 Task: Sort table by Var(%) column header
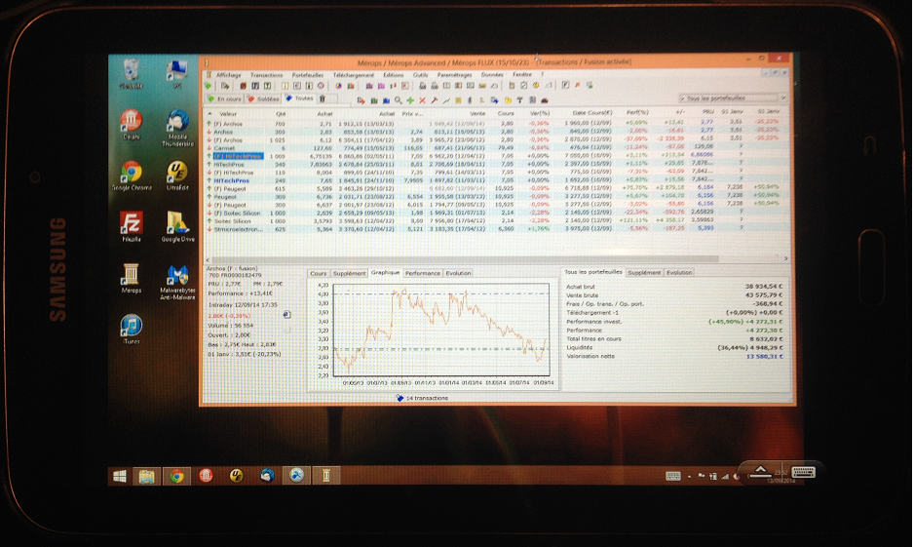[540, 113]
